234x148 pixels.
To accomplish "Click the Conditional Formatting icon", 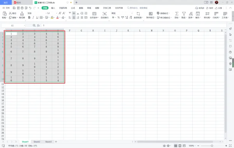I will pyautogui.click(x=151, y=14).
